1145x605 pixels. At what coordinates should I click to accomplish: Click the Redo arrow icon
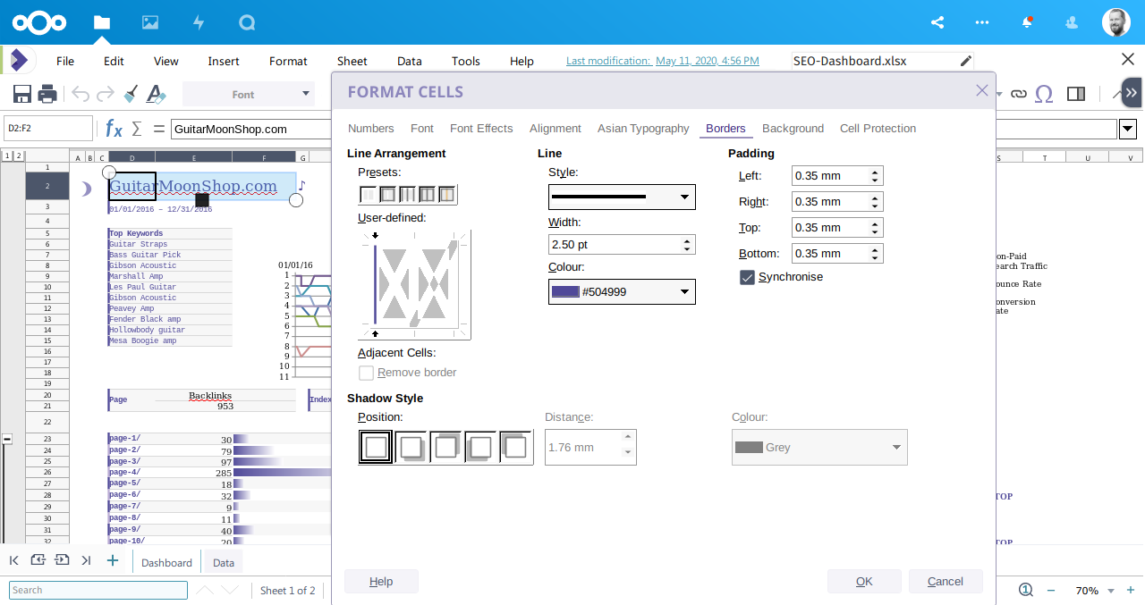click(x=105, y=94)
